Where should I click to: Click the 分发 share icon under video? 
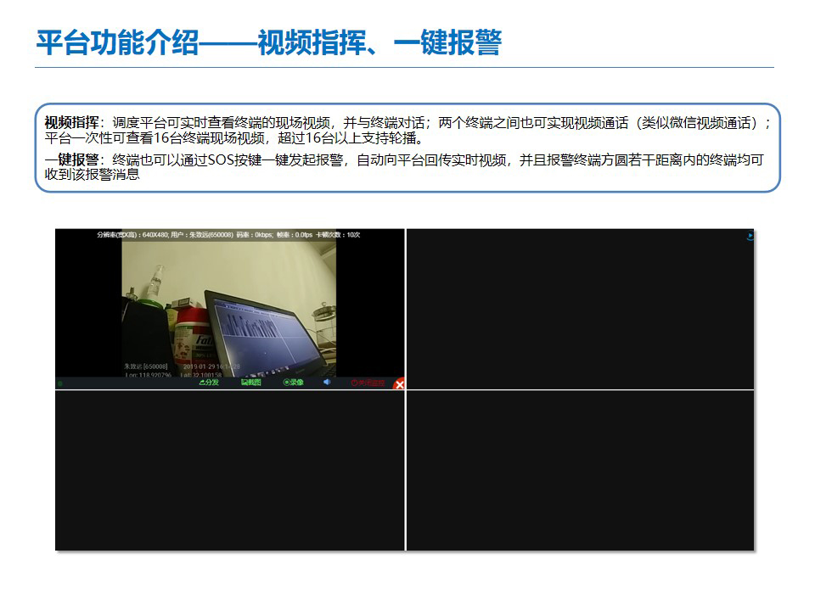coord(209,383)
